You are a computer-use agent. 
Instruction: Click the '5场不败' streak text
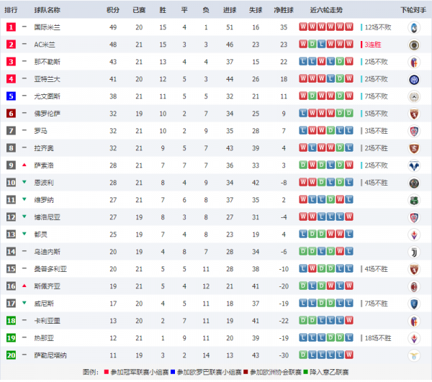coord(377,114)
